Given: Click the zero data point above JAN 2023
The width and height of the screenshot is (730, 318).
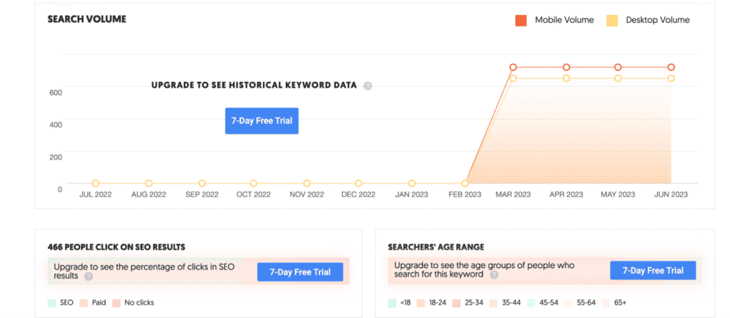Looking at the screenshot, I should point(411,183).
